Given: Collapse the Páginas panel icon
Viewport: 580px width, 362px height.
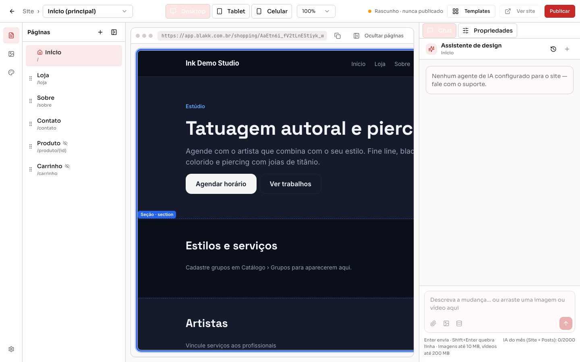Looking at the screenshot, I should (x=114, y=32).
